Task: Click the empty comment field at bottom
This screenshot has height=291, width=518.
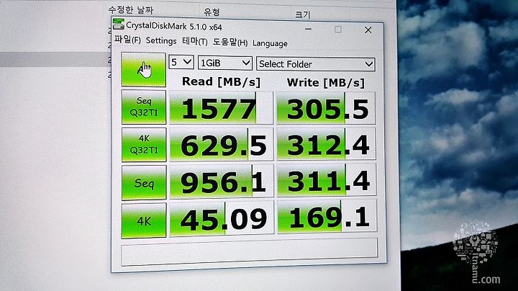Action: coord(250,251)
